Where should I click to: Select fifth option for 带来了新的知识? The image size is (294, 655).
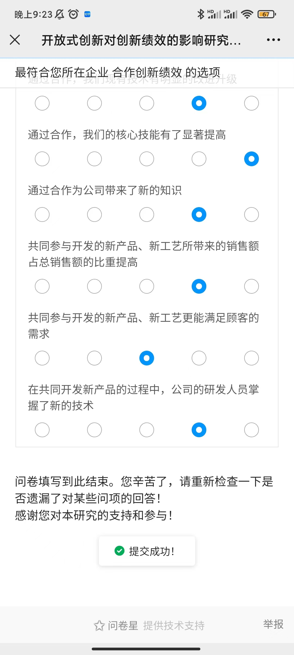coord(251,215)
